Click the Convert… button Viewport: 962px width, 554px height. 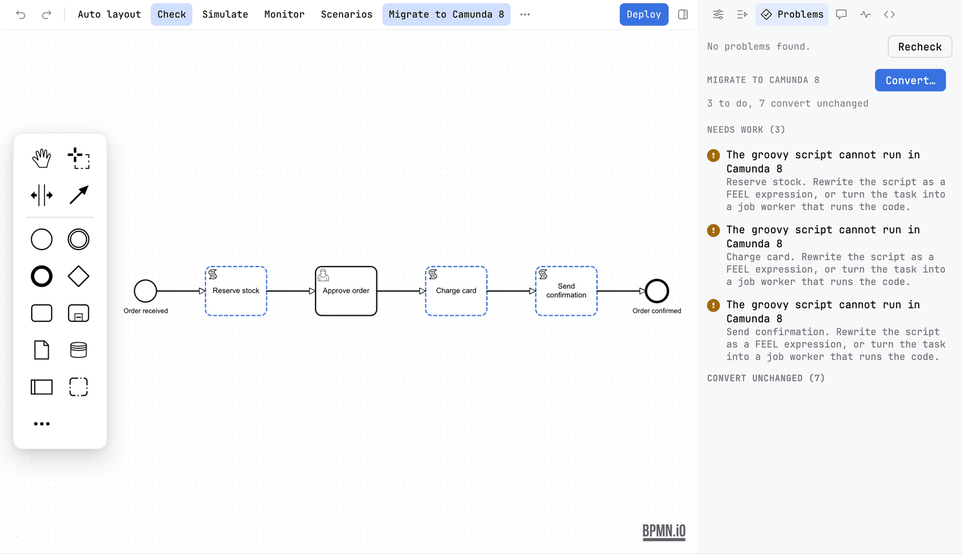pyautogui.click(x=910, y=80)
